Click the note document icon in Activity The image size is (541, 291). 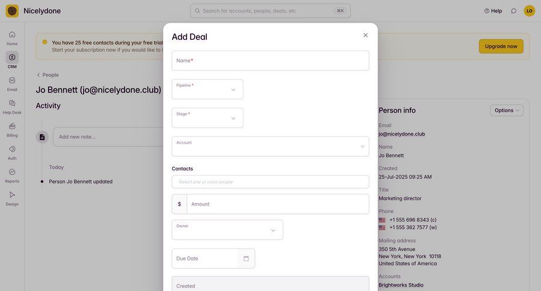(42, 137)
